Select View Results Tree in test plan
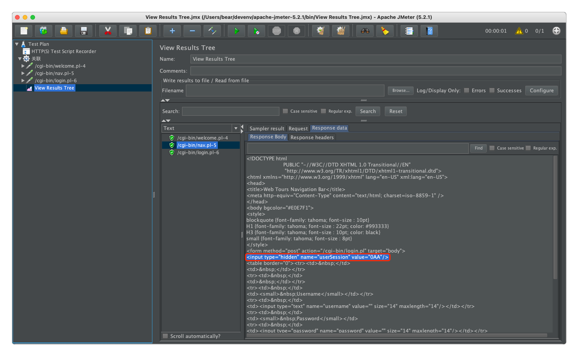The width and height of the screenshot is (578, 356). (x=54, y=88)
